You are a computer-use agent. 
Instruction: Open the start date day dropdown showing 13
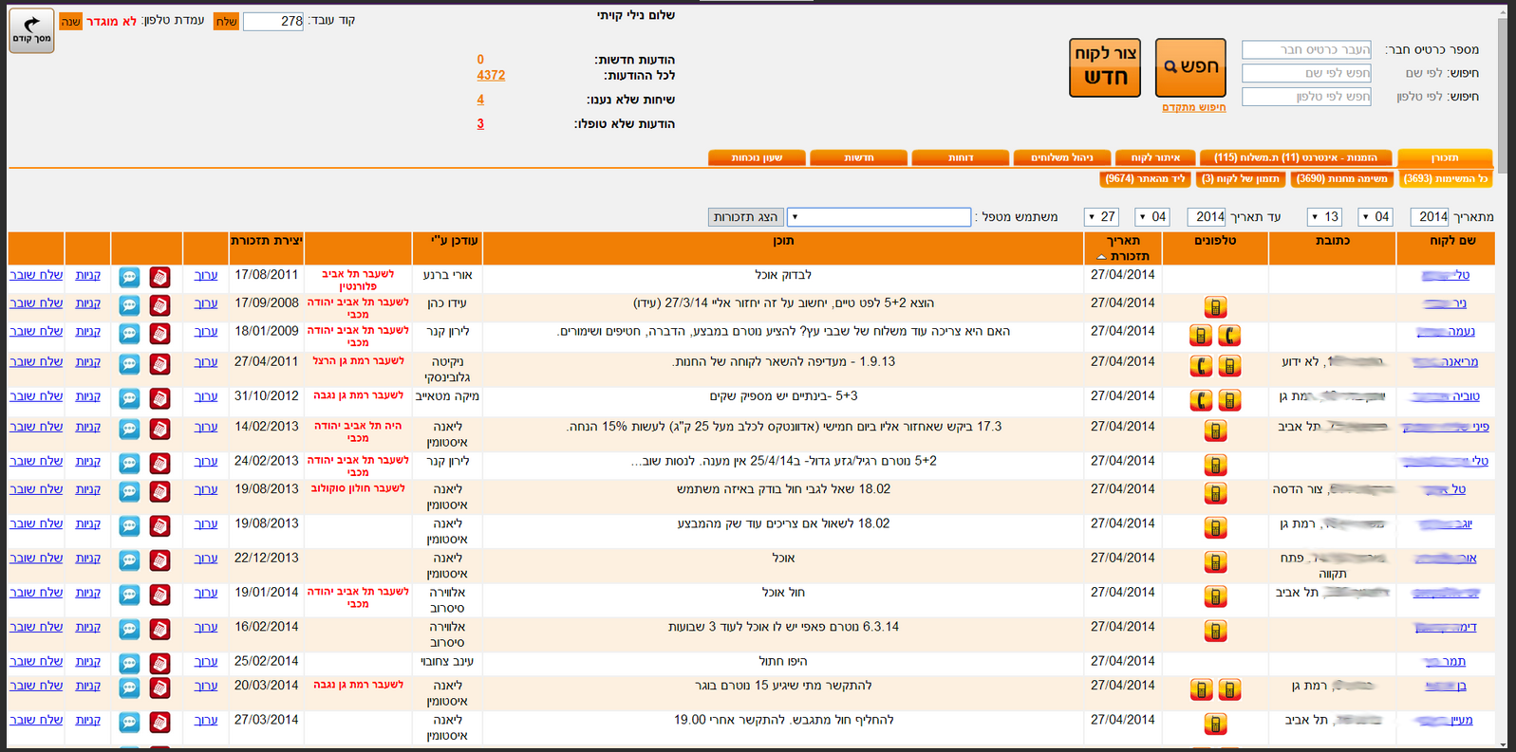point(1324,217)
